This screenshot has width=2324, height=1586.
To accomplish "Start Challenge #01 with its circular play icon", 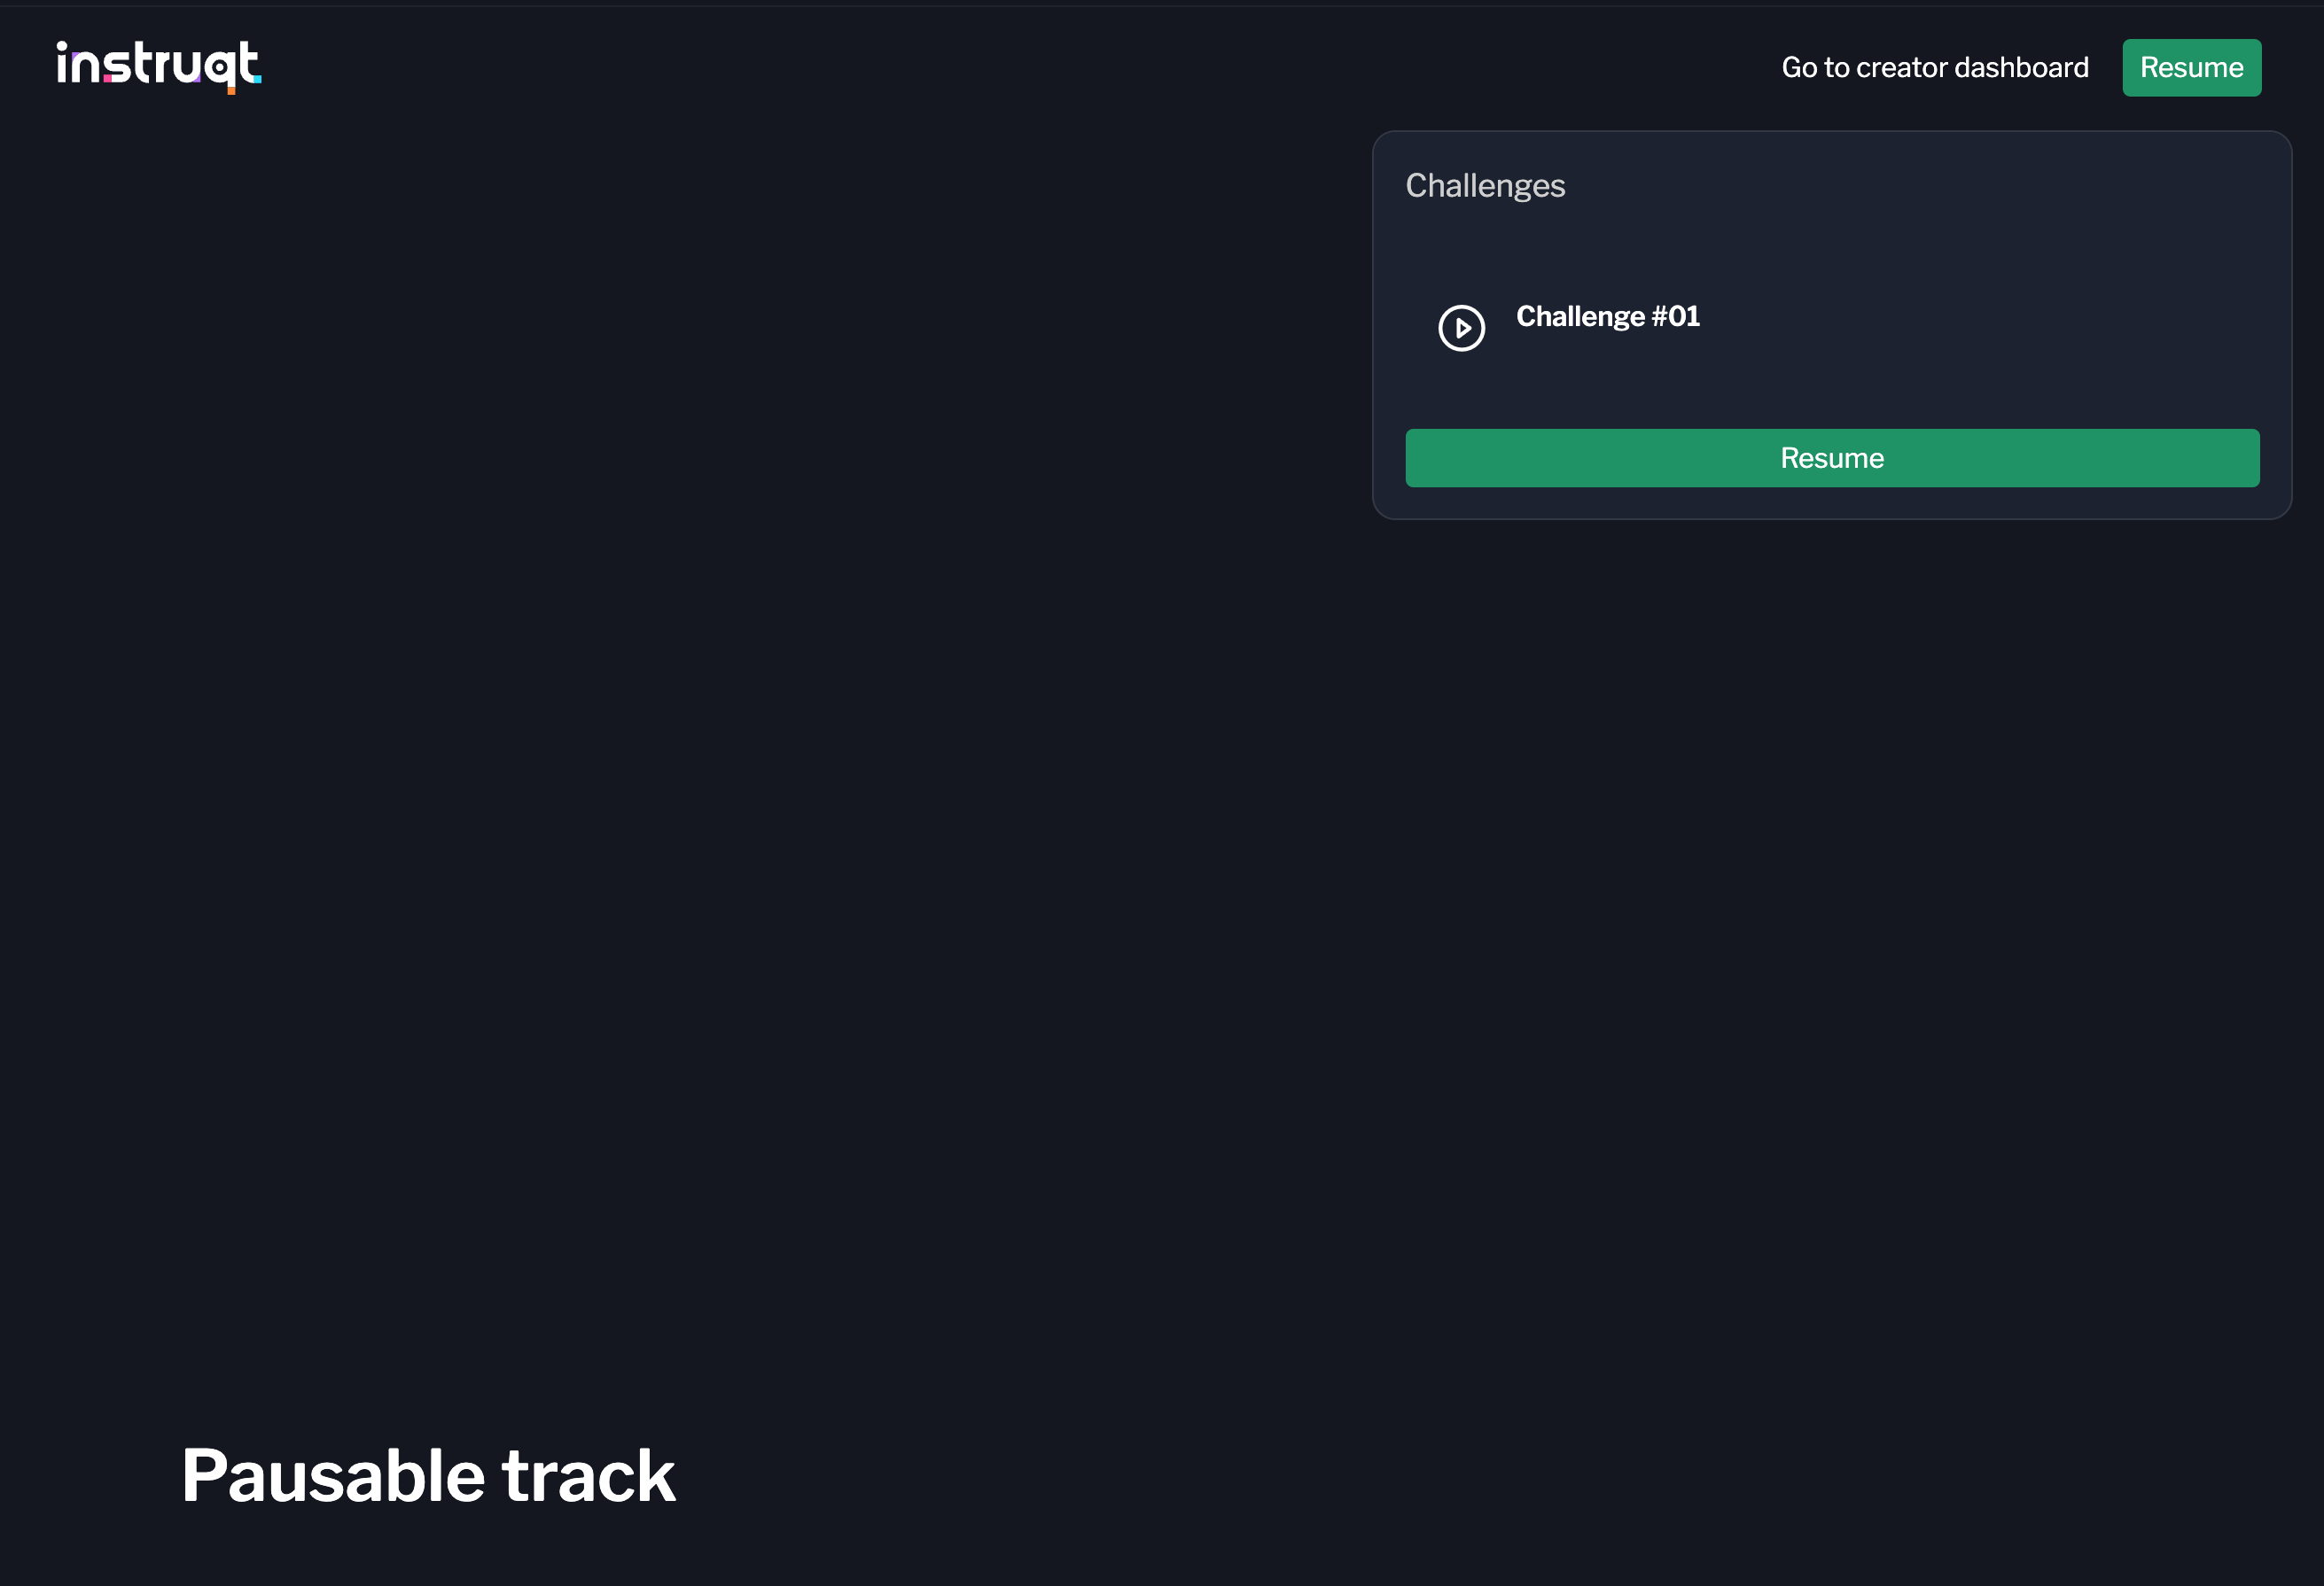I will 1461,328.
